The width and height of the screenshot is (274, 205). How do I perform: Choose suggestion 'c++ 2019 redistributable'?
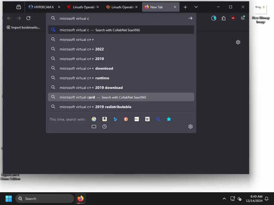[x=121, y=107]
